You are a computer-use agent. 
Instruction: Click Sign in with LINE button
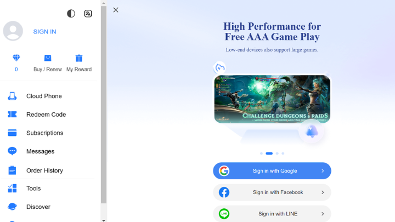point(272,214)
